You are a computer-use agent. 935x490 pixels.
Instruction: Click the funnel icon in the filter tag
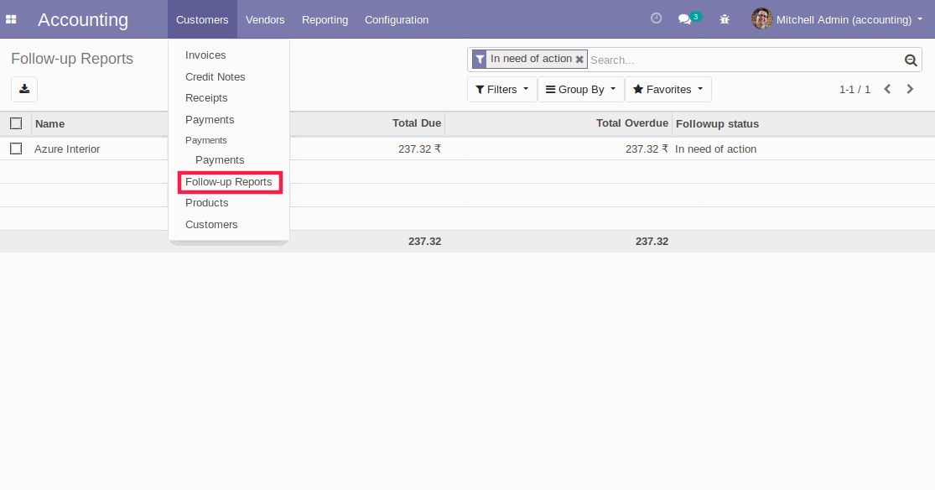480,59
